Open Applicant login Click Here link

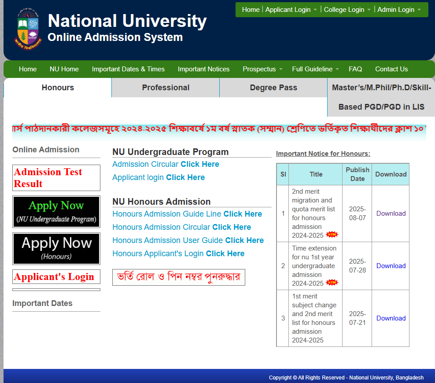point(159,177)
